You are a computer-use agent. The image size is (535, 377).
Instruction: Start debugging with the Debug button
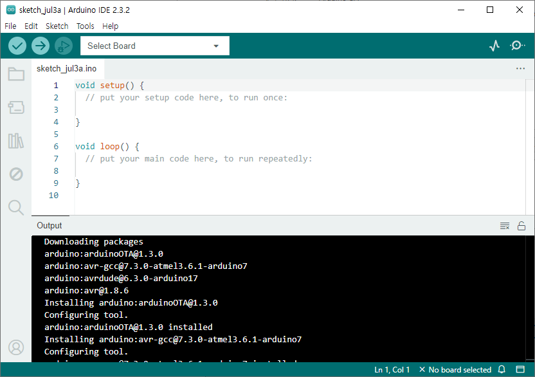[x=64, y=46]
